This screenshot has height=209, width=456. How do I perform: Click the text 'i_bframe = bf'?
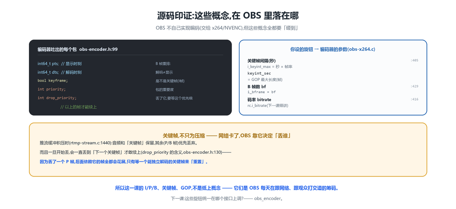[x=262, y=92]
